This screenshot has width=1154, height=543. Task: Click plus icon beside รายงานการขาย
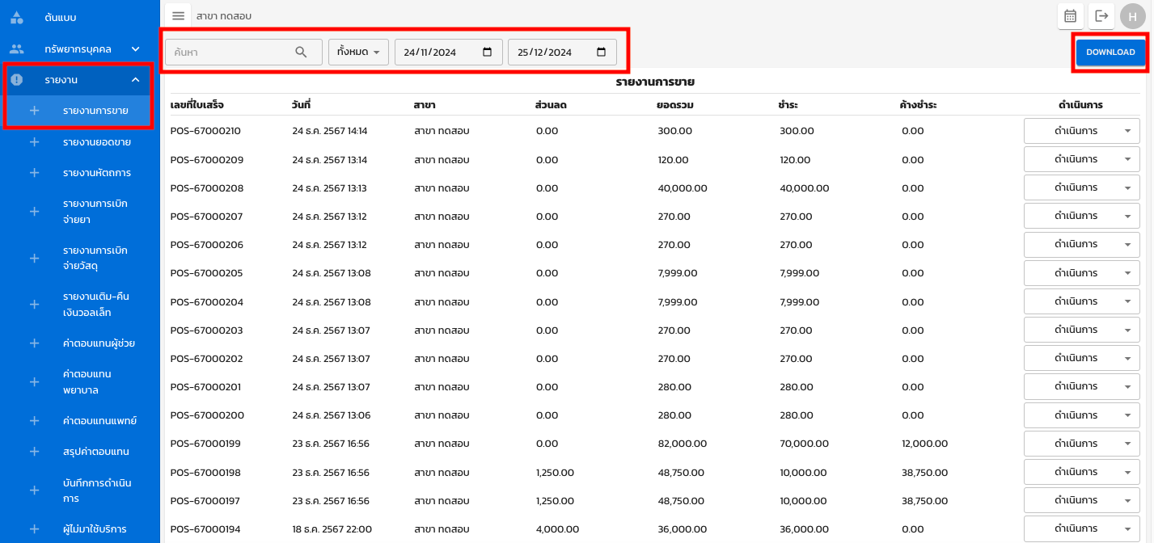(x=34, y=111)
